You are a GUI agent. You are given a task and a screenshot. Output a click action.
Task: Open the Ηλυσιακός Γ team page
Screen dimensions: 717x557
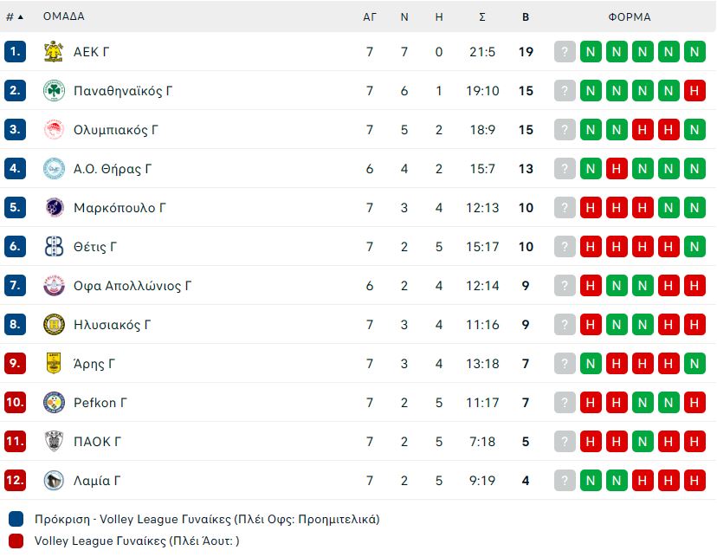[113, 325]
